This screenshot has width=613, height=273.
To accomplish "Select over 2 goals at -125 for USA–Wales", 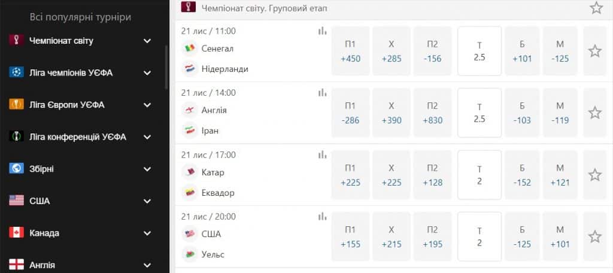I will 522,237.
